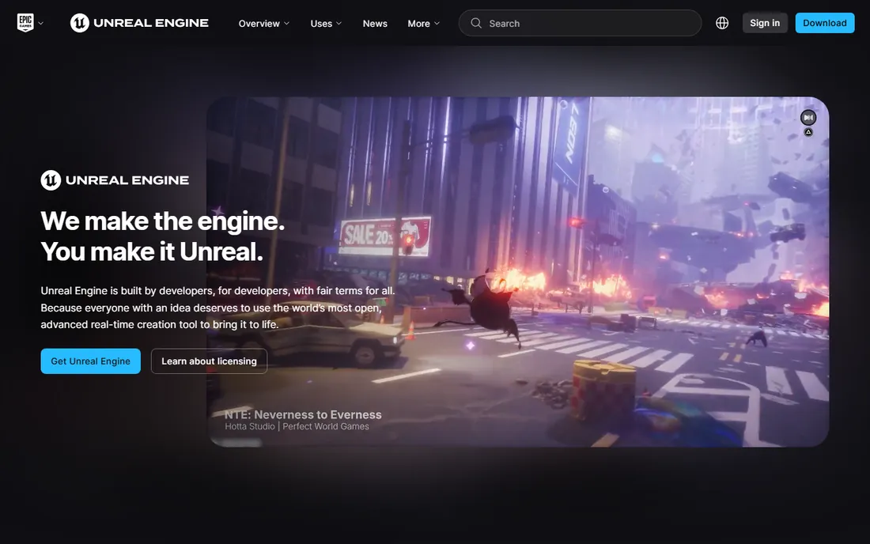Click 'We make the engine.' headline
Image resolution: width=870 pixels, height=544 pixels.
[163, 221]
